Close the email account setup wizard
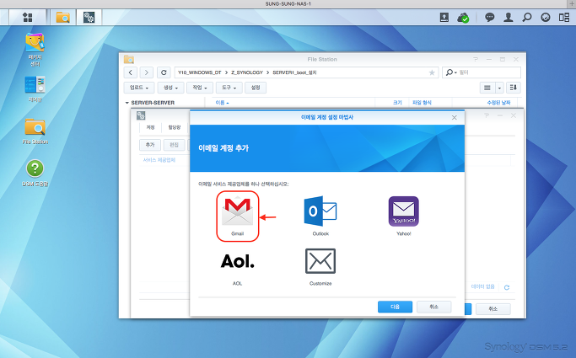 click(x=455, y=117)
